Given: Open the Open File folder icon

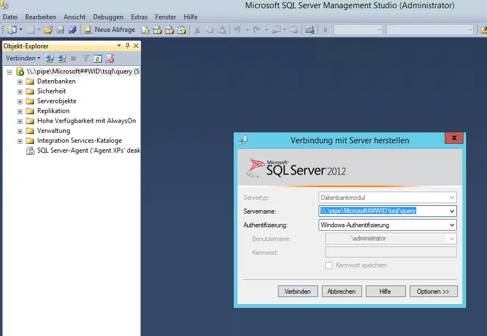Looking at the screenshot, I should coord(48,30).
